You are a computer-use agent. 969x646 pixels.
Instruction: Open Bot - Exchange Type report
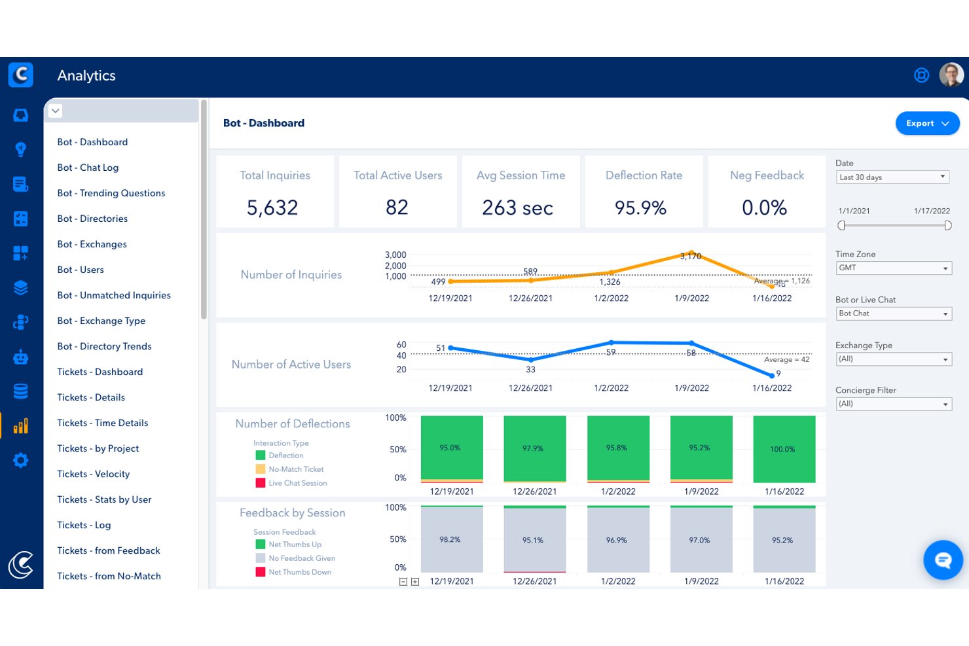(101, 321)
